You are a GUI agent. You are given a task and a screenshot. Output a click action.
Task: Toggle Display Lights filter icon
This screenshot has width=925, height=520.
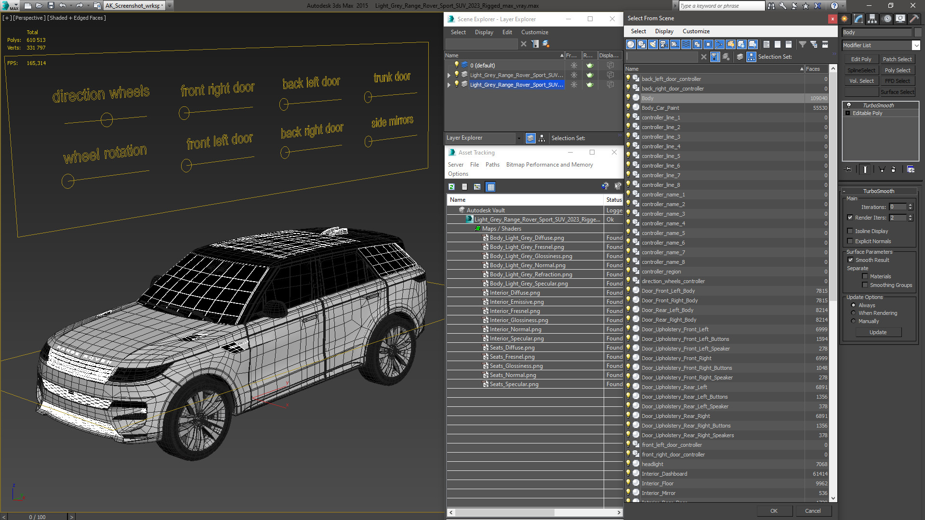click(x=653, y=44)
